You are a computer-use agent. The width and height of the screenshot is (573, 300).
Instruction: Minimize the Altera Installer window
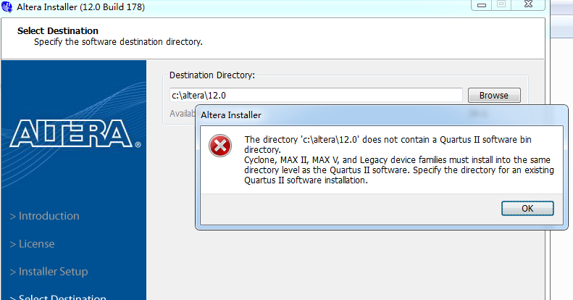click(482, 5)
